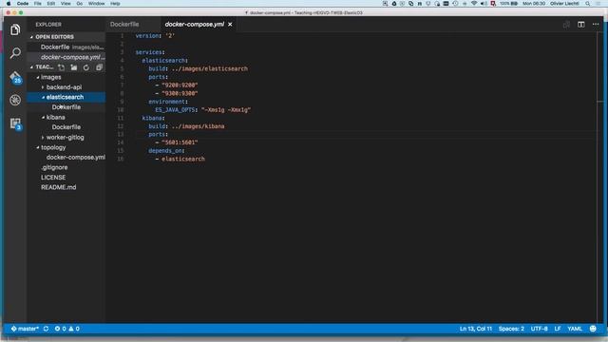The height and width of the screenshot is (342, 608).
Task: Click the LF line ending indicator
Action: pos(558,329)
